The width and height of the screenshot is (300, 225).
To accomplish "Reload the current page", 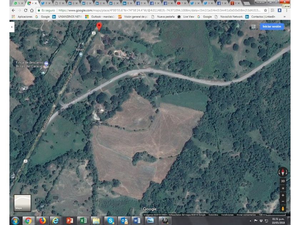I will (26, 10).
